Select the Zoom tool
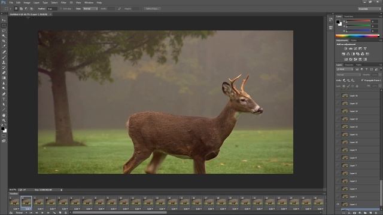This screenshot has width=383, height=215. (4, 120)
